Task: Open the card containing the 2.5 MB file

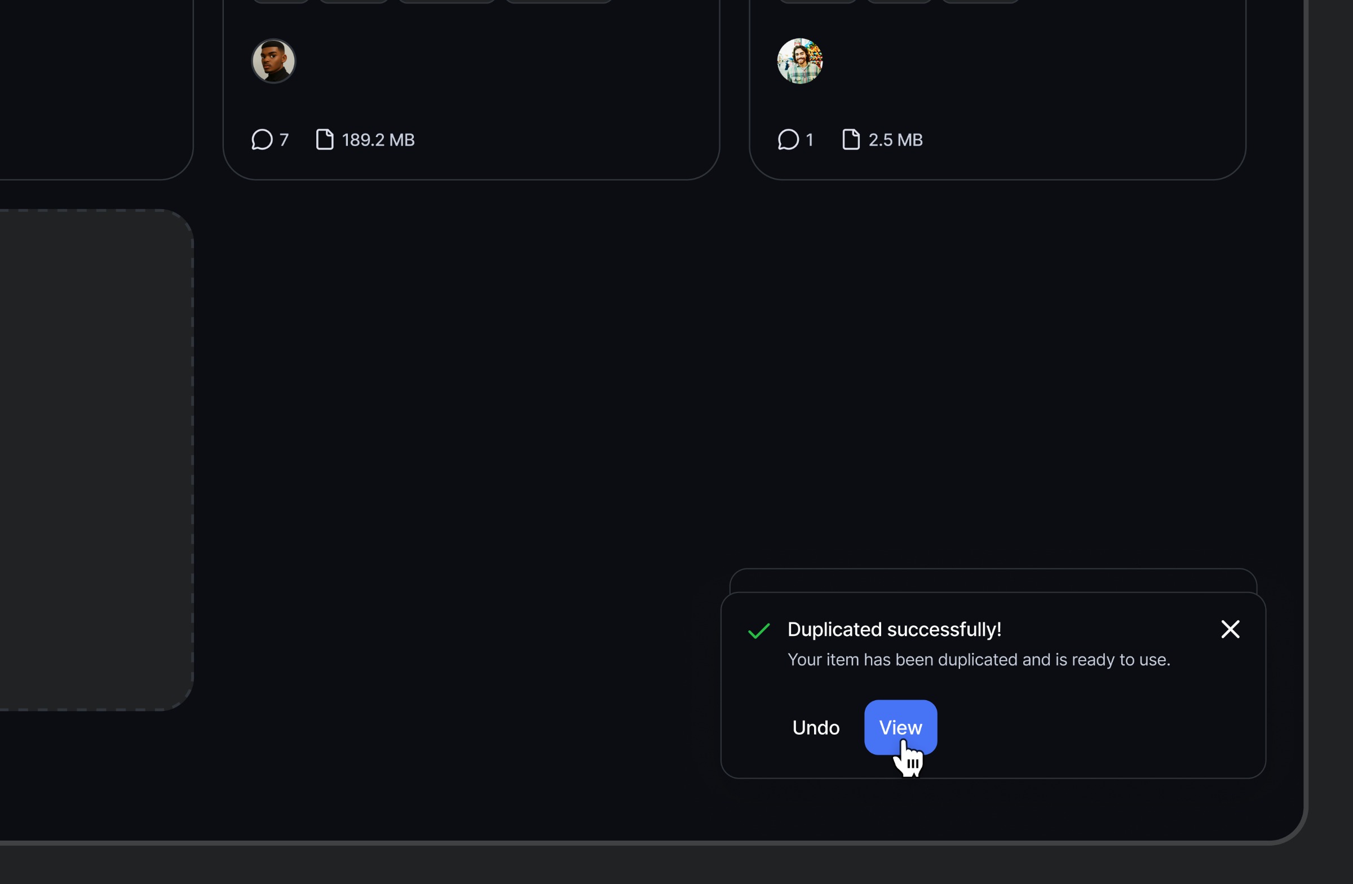Action: 1023,85
